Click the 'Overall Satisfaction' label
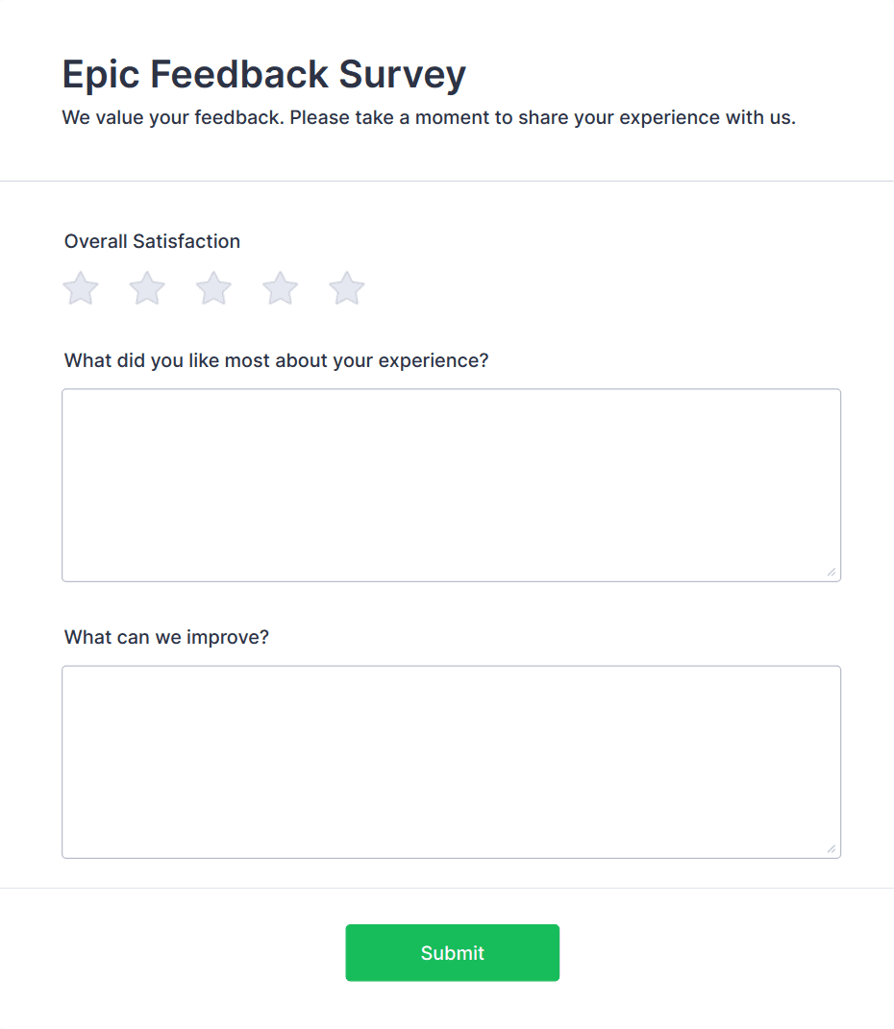The width and height of the screenshot is (894, 1029). (x=151, y=241)
